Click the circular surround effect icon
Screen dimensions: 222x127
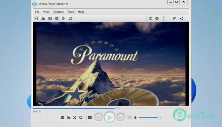click(57, 18)
